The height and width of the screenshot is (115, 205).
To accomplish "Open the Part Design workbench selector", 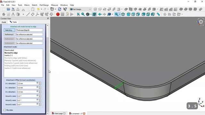I will click(x=80, y=9).
